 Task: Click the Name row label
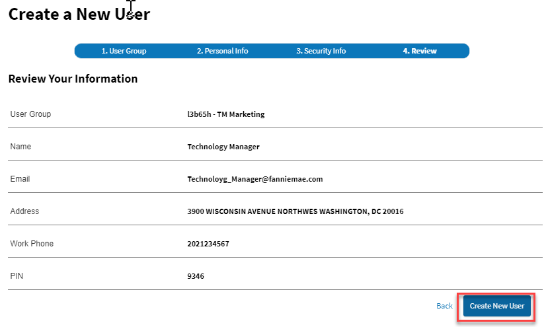tap(20, 147)
